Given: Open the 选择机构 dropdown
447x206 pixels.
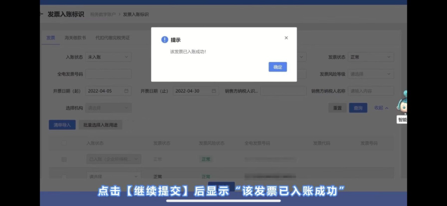Looking at the screenshot, I should tap(108, 108).
